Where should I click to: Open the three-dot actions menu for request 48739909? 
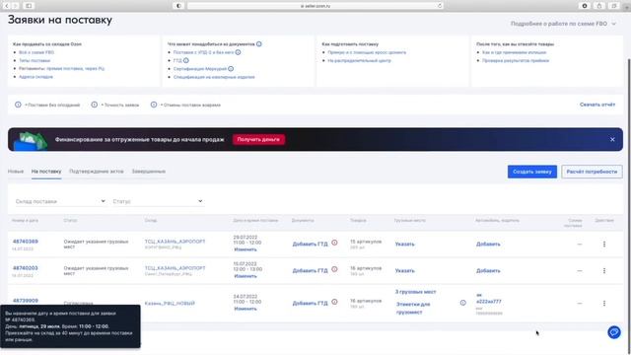pyautogui.click(x=604, y=304)
